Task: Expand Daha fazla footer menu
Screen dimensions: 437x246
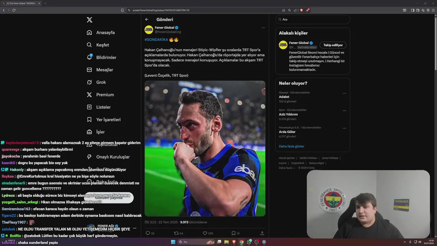Action: point(287,168)
